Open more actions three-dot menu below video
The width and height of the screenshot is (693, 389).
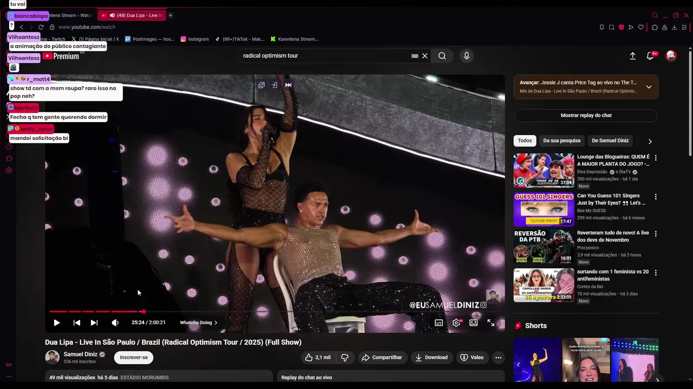coord(498,357)
